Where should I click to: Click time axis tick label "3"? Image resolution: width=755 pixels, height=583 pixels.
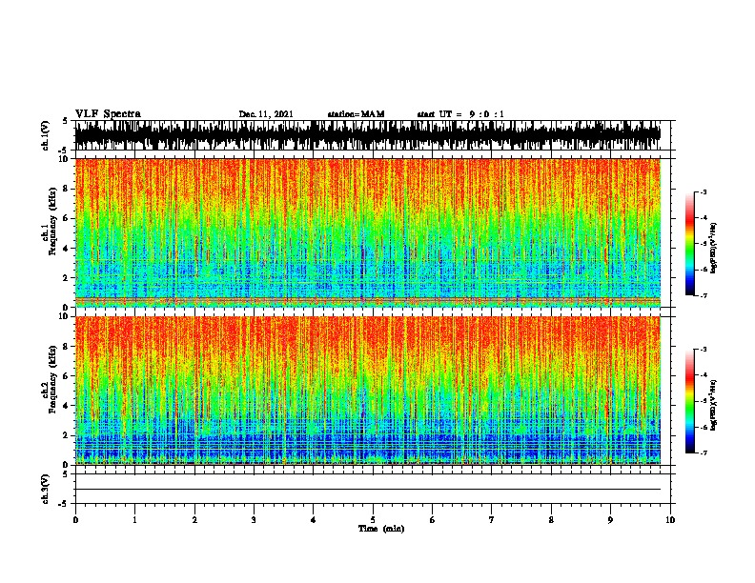click(254, 520)
